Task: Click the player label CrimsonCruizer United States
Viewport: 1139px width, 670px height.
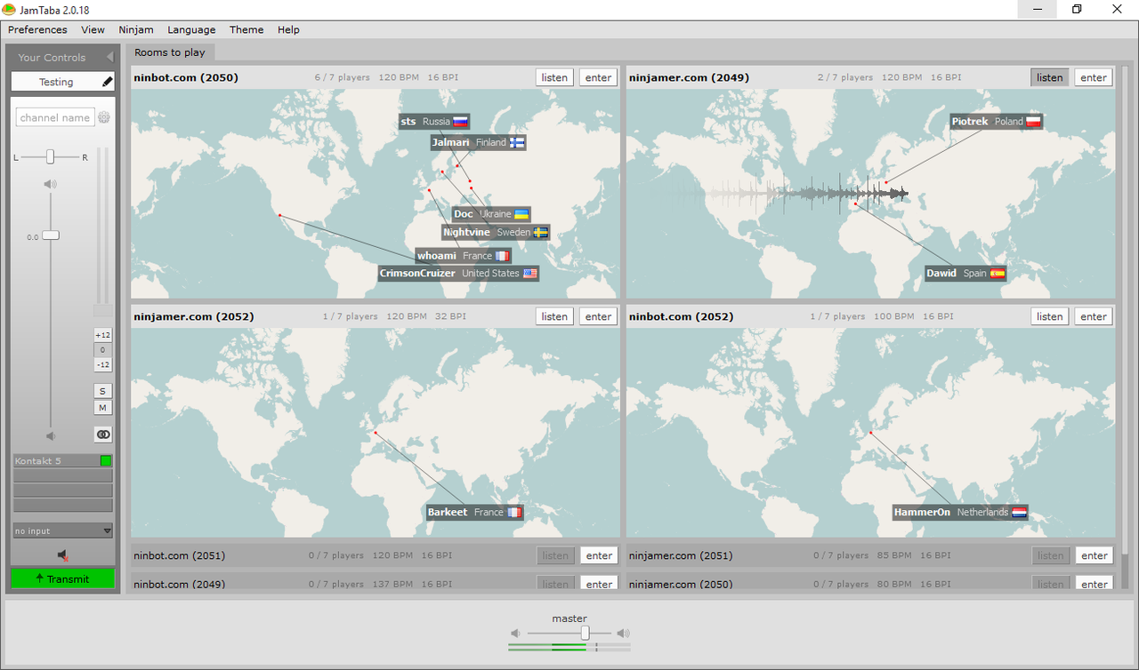Action: coord(458,274)
